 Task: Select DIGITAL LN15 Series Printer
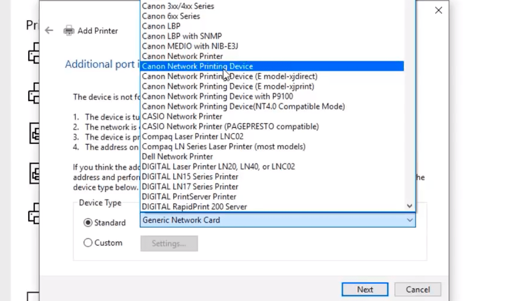click(272, 177)
